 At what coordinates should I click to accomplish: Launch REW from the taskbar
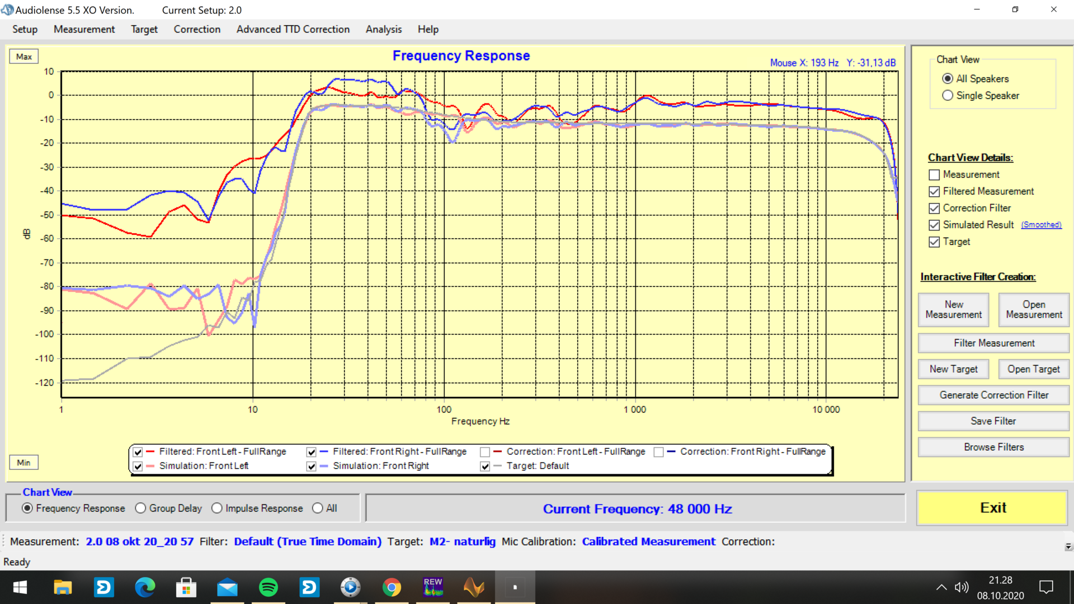(433, 587)
